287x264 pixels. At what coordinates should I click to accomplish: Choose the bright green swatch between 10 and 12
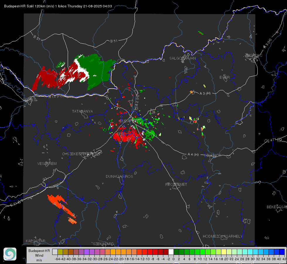click(x=203, y=252)
